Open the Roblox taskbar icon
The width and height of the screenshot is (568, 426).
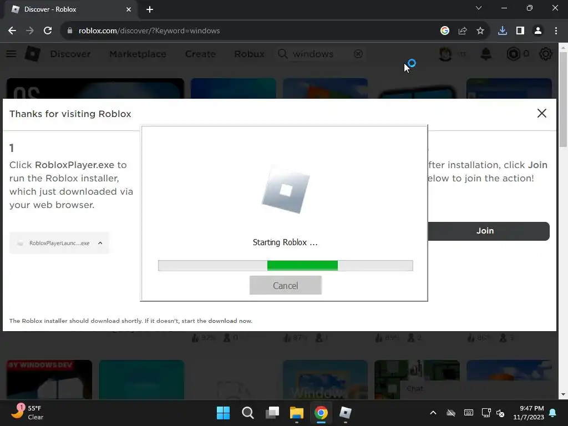[x=345, y=413]
